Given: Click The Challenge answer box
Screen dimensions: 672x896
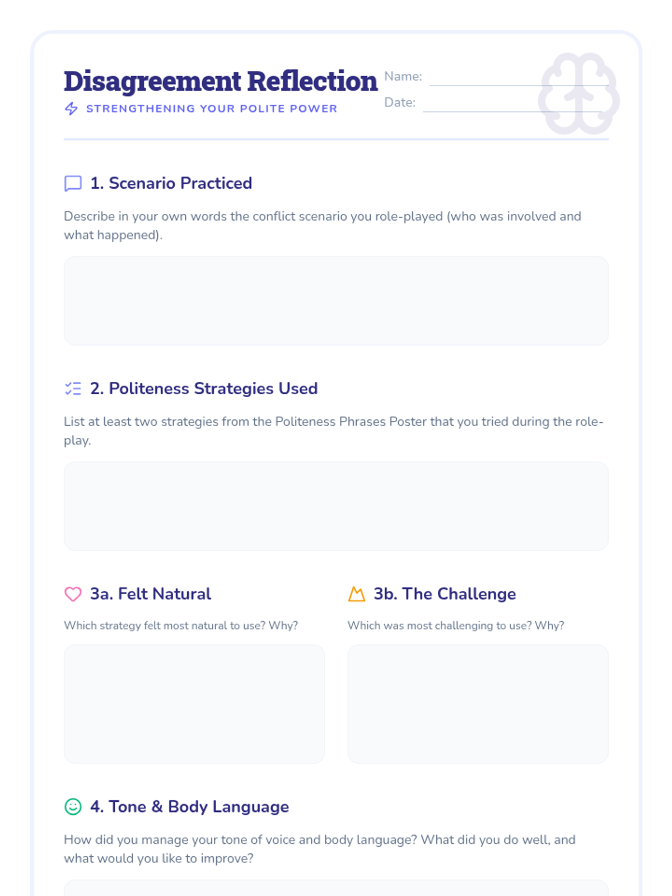Looking at the screenshot, I should coord(478,703).
